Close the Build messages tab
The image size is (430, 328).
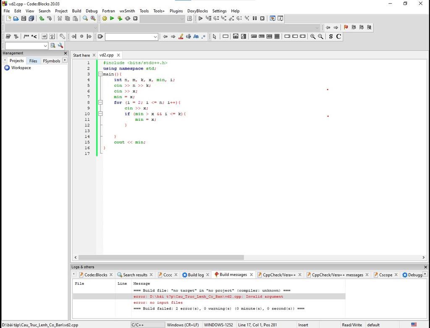pyautogui.click(x=251, y=275)
